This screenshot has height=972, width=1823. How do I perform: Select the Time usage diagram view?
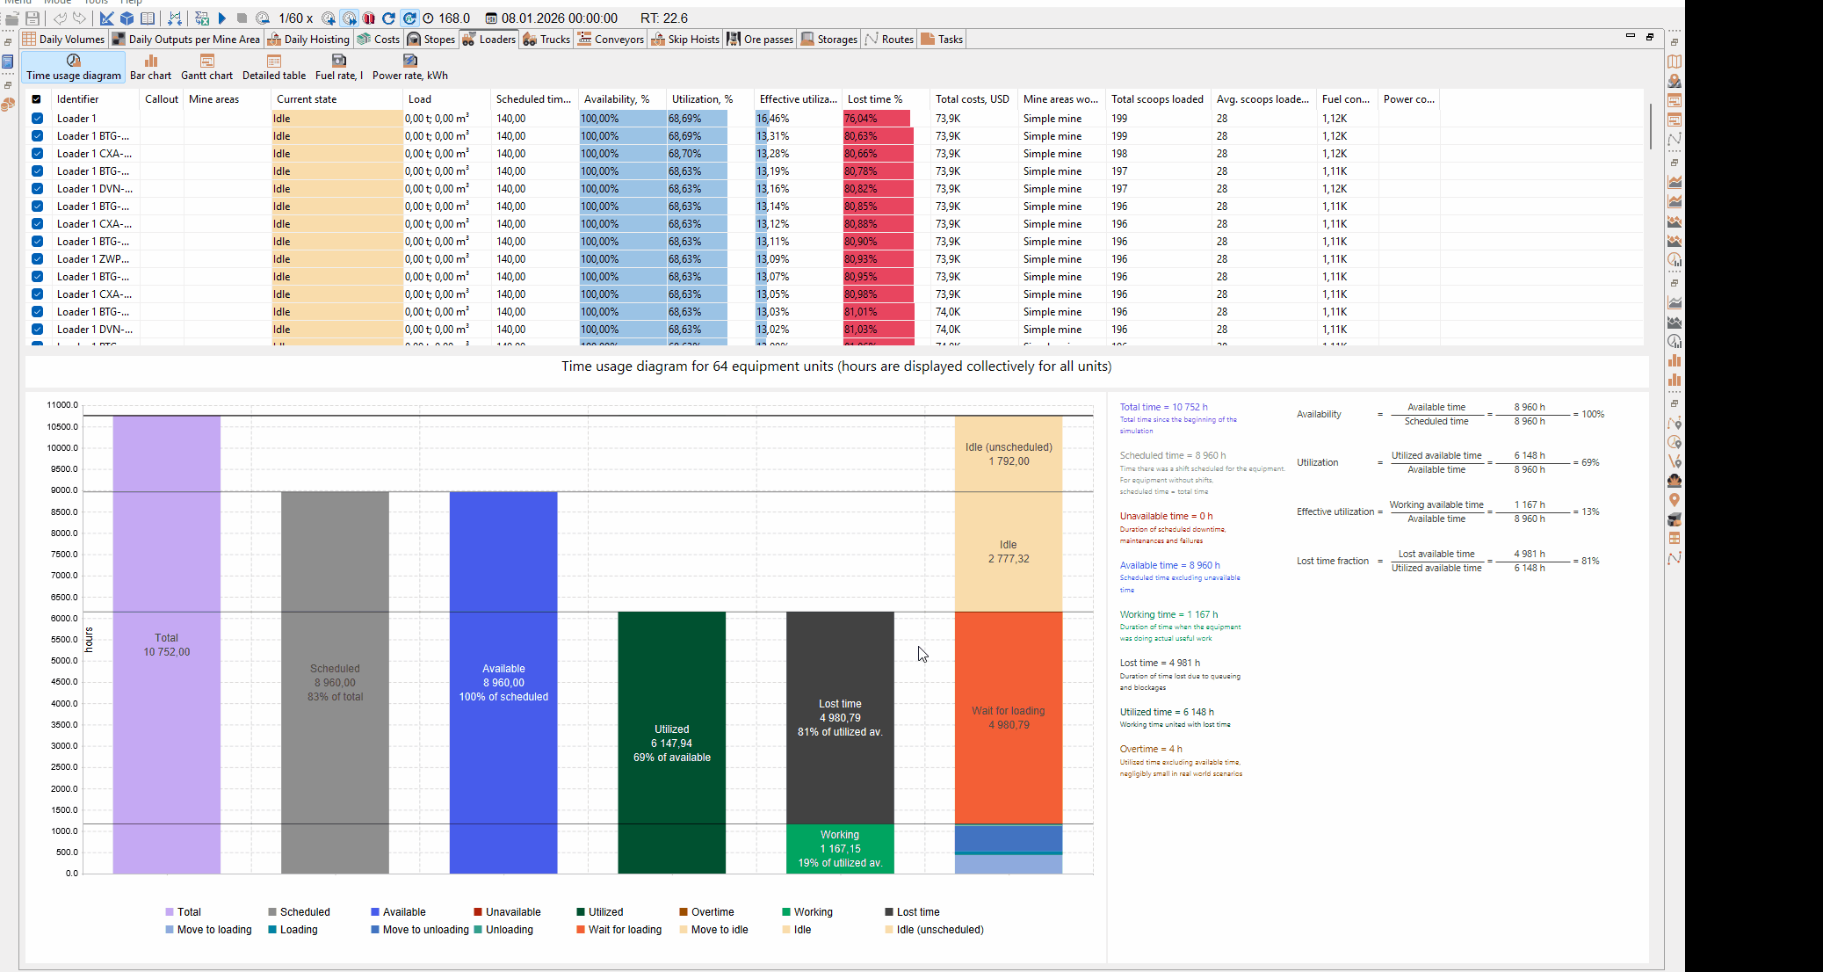click(74, 68)
